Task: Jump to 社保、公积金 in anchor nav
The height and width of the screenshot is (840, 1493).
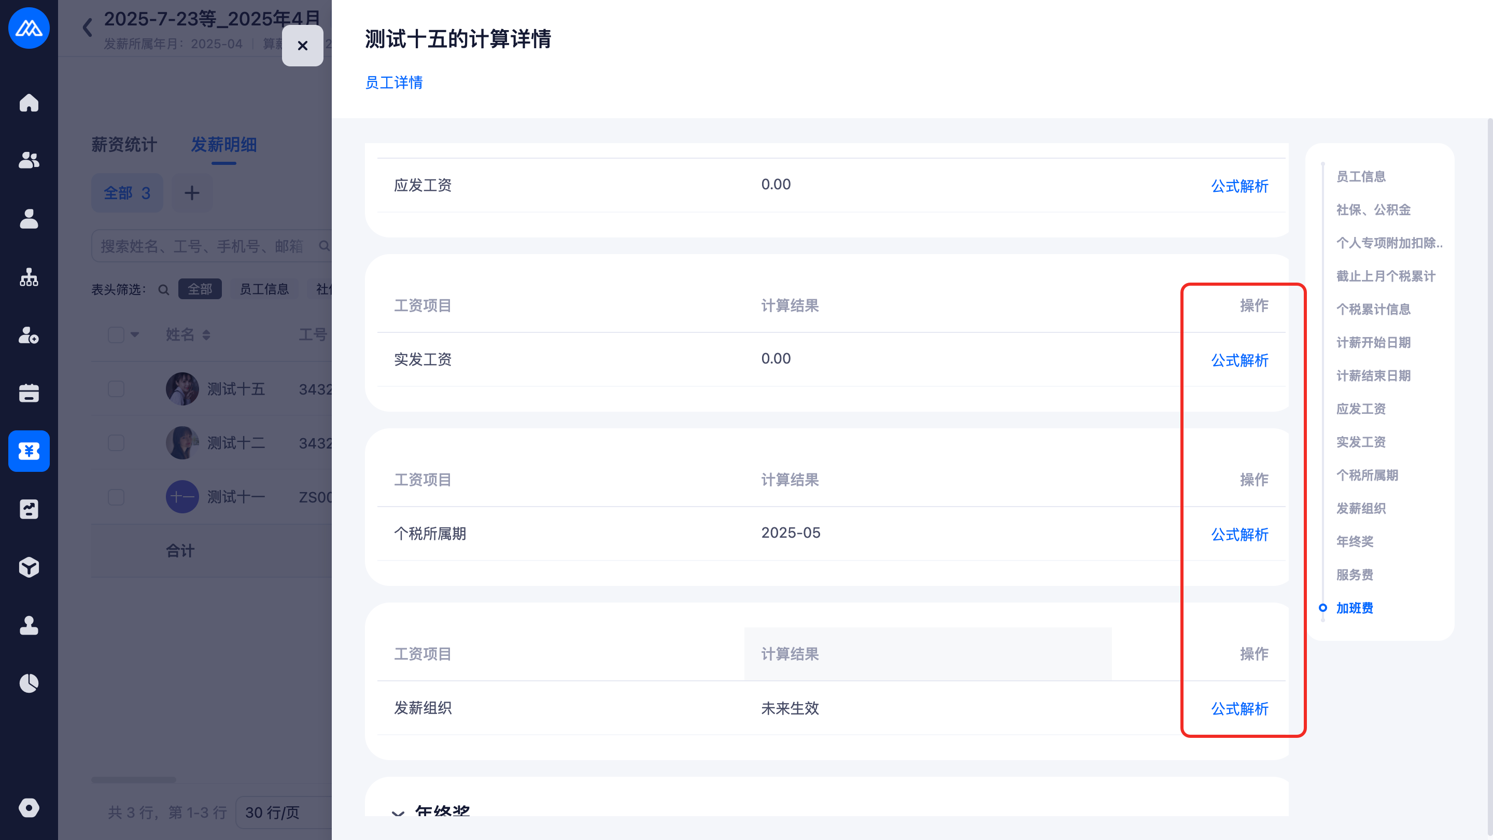Action: pyautogui.click(x=1374, y=209)
